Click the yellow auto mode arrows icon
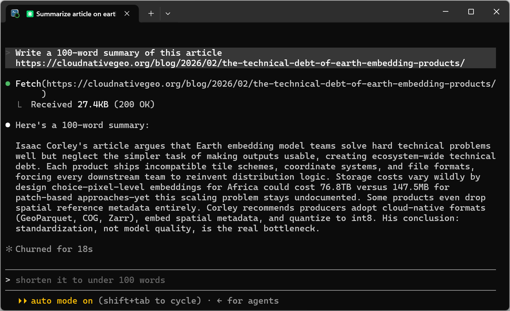 [23, 301]
